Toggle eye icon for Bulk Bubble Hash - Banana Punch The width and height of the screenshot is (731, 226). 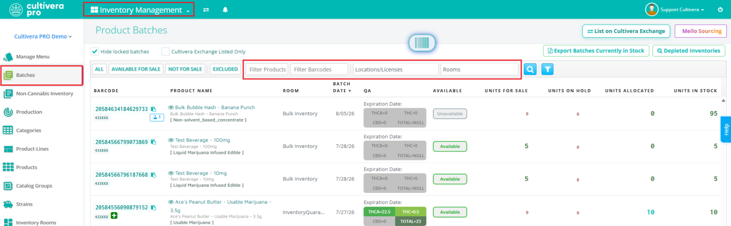[171, 107]
